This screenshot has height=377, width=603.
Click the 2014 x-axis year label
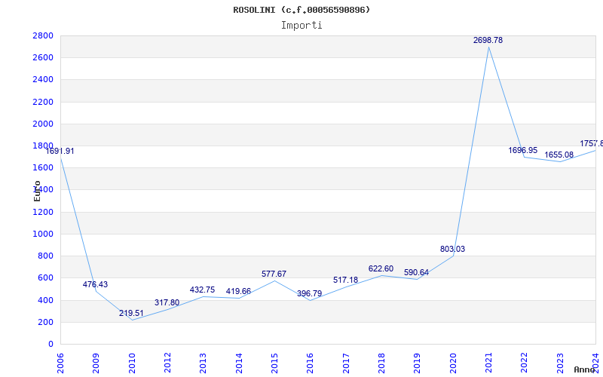[x=239, y=363]
